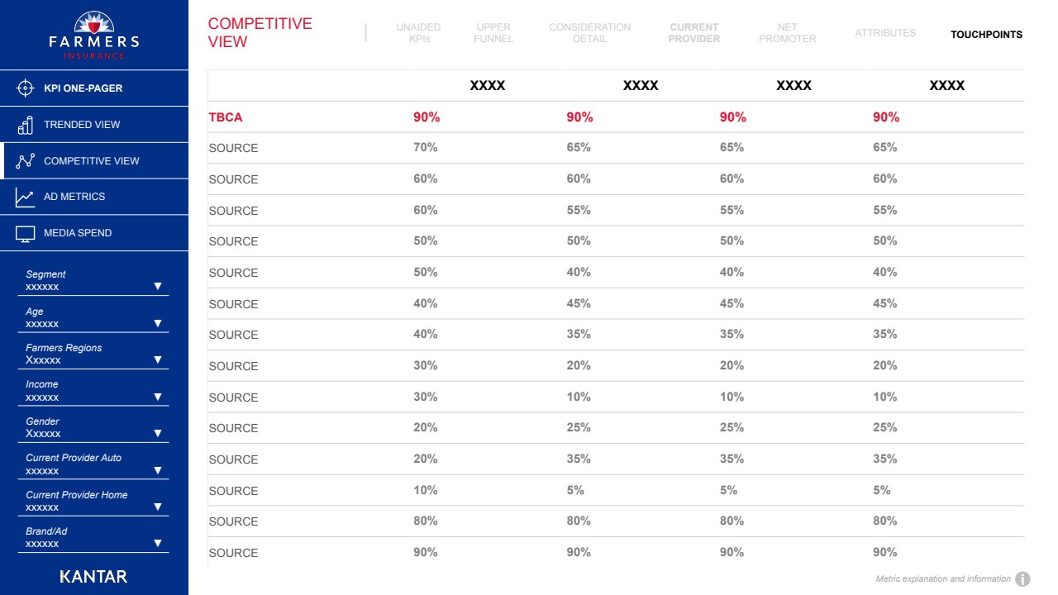
Task: Click the Ad Metrics chart icon
Action: (25, 197)
